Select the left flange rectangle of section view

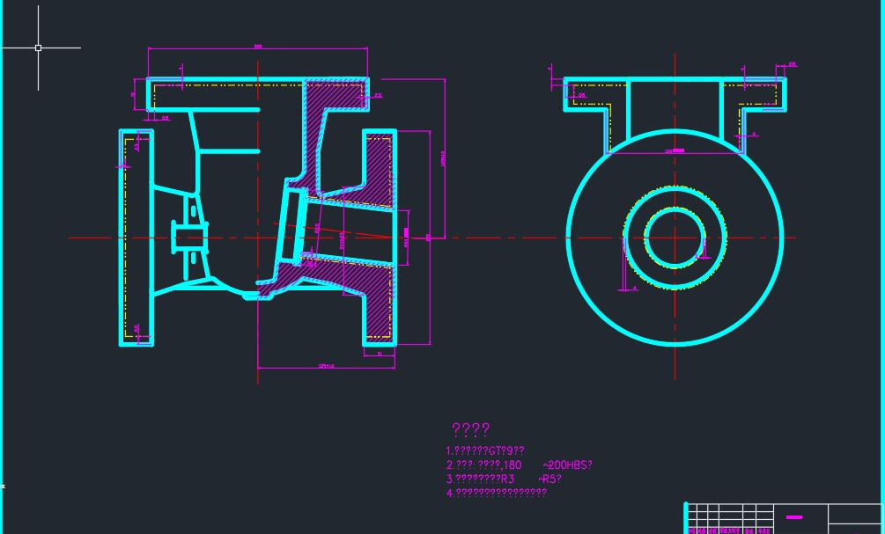tap(136, 238)
